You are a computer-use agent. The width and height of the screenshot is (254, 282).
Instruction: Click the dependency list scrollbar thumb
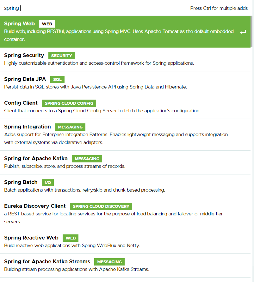click(251, 31)
